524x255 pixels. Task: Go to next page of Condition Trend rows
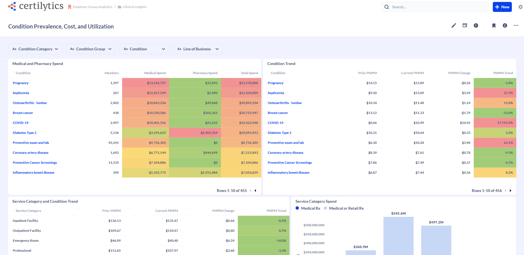(510, 190)
